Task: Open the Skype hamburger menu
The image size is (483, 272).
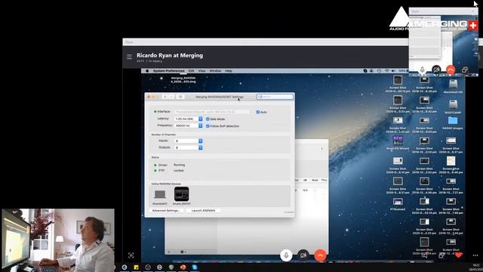Action: coord(129,57)
